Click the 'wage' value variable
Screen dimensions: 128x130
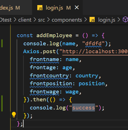(x=72, y=92)
